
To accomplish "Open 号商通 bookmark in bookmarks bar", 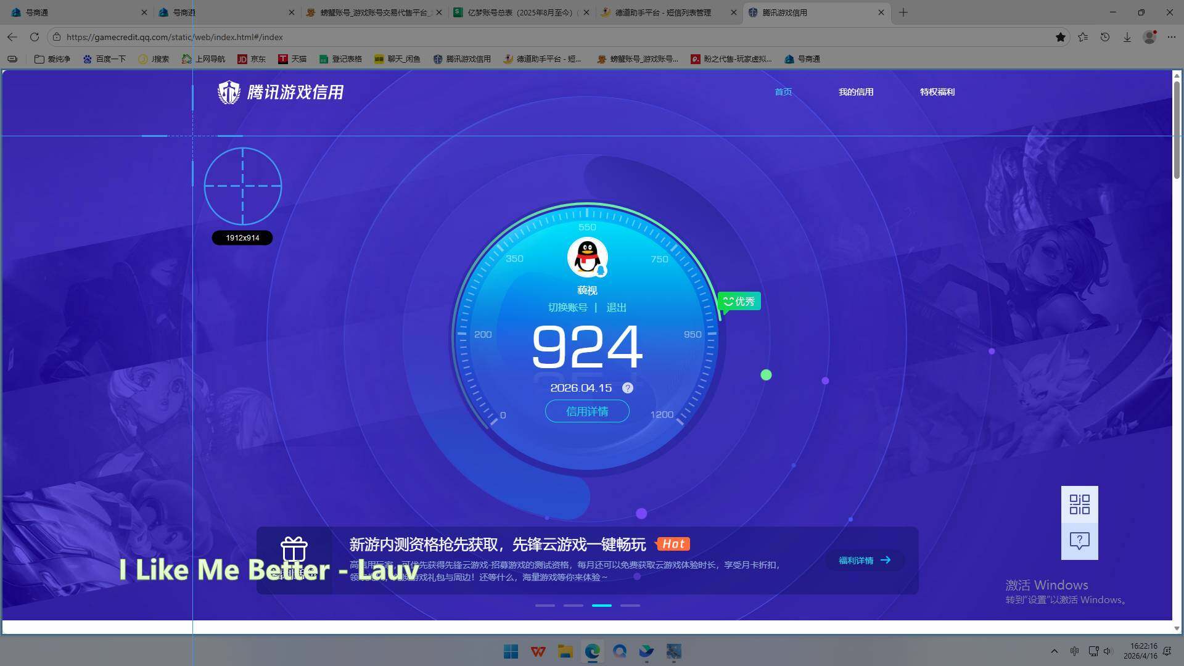I will pos(802,59).
